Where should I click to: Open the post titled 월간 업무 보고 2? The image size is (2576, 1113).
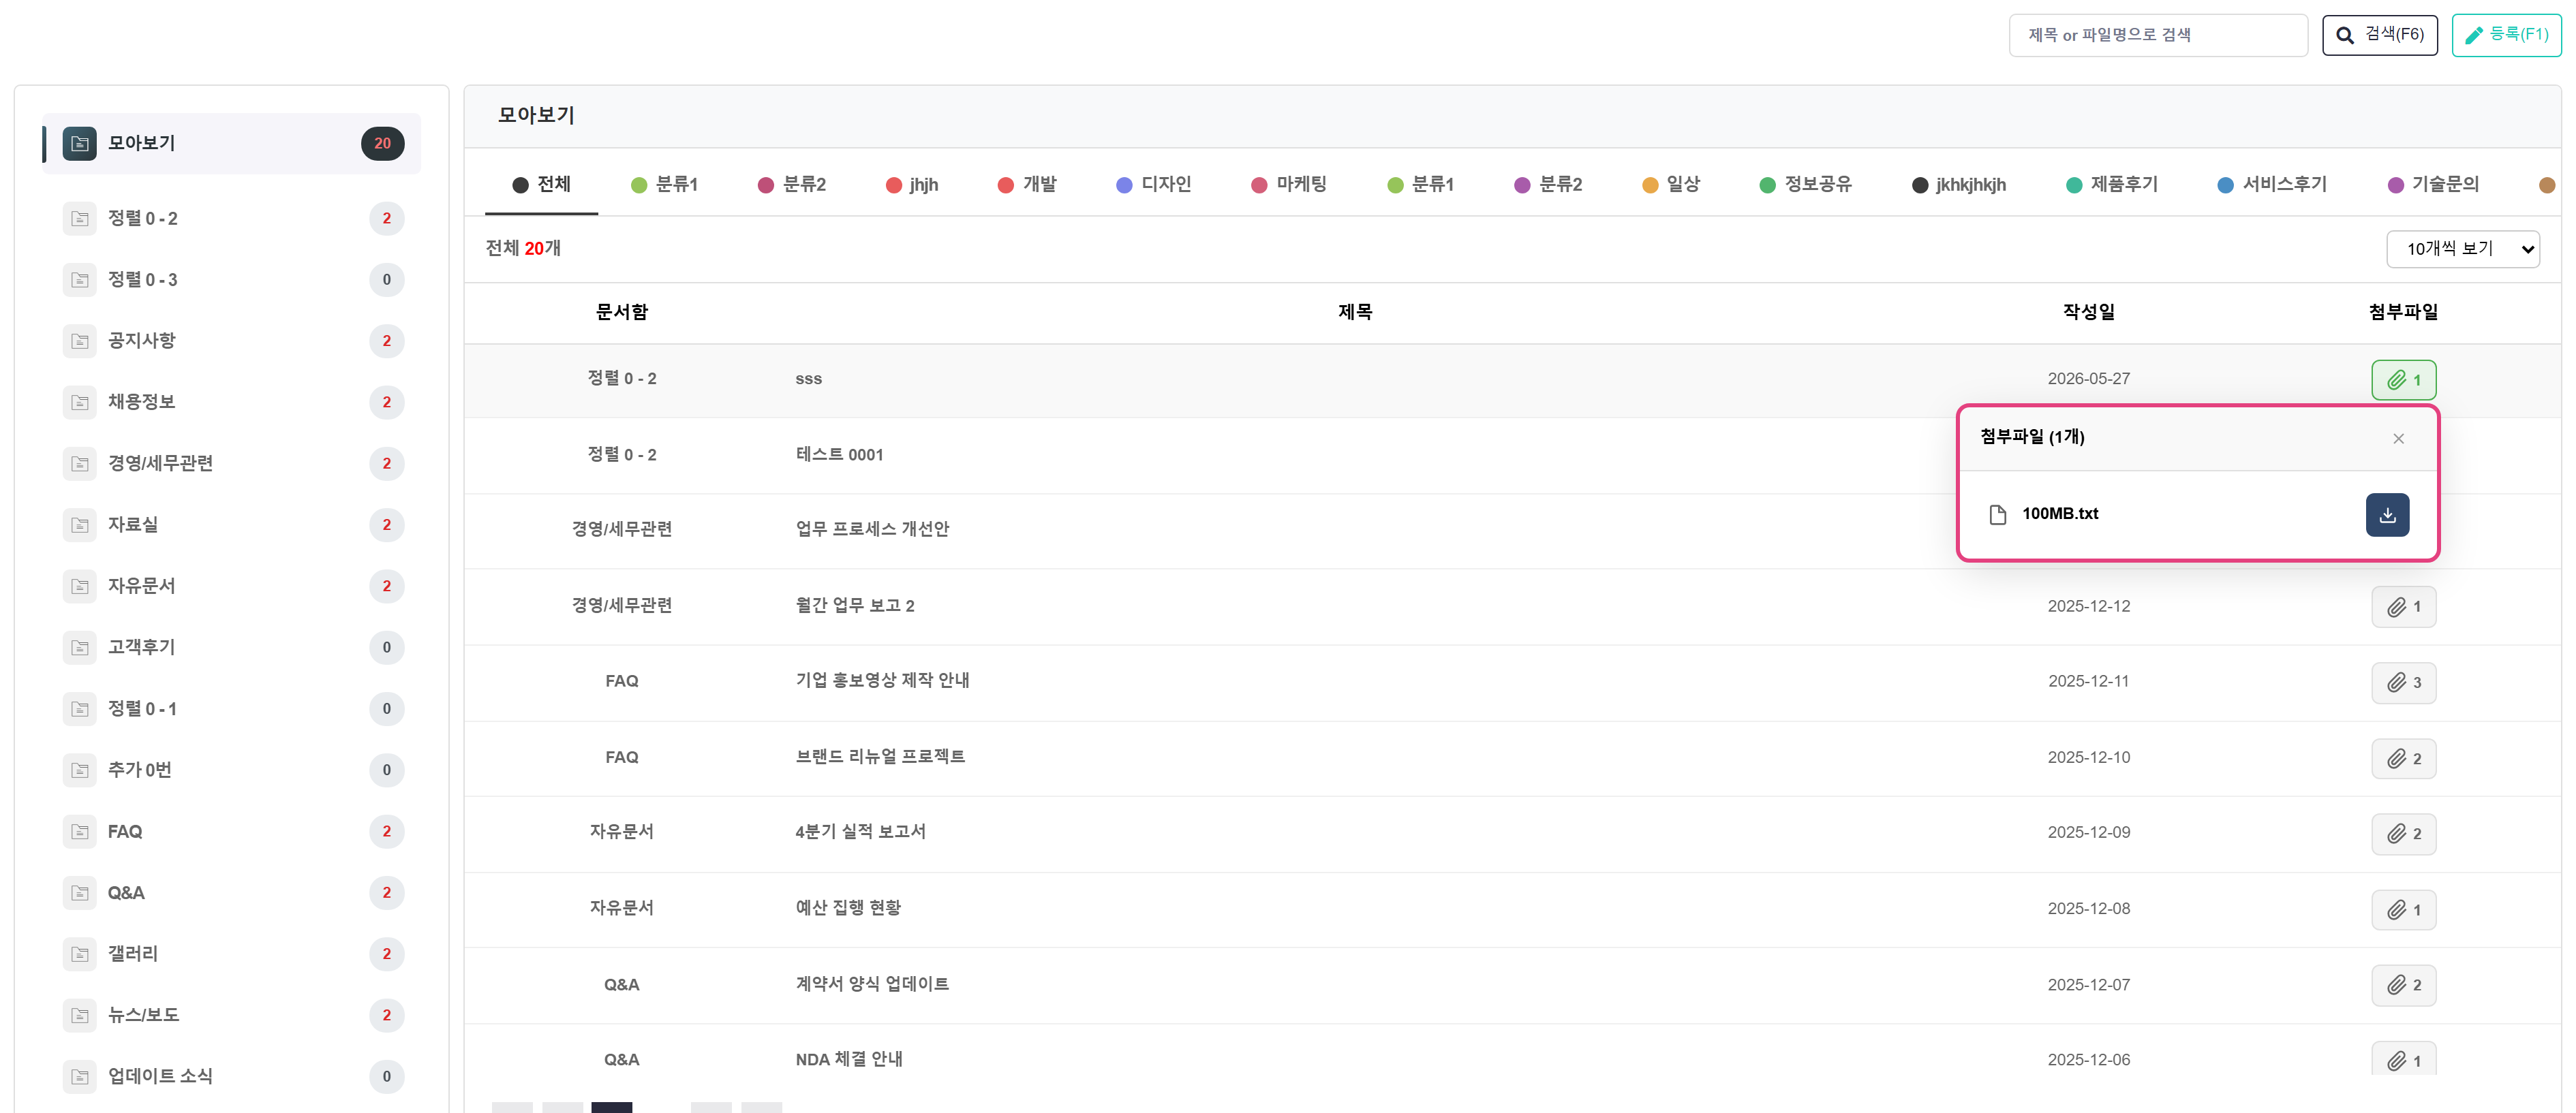[x=854, y=606]
